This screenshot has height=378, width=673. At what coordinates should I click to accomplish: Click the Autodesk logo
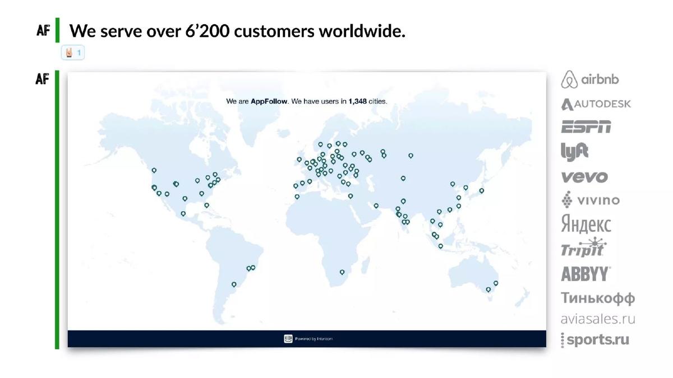coord(596,104)
